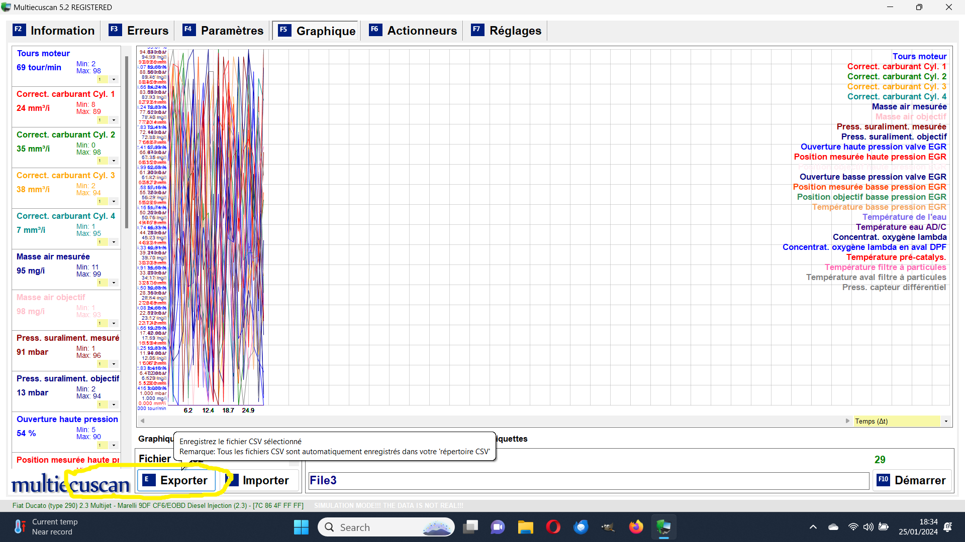Open scale dropdown for Correct. carburant Cyl. 3
This screenshot has height=542, width=965.
click(x=114, y=201)
